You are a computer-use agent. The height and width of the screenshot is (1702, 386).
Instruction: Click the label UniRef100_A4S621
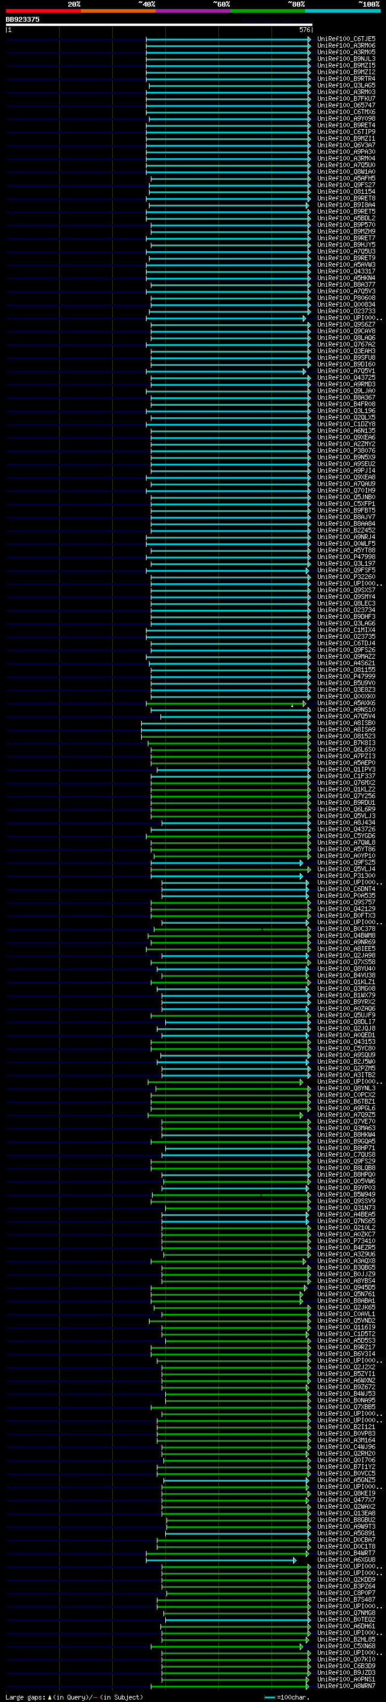(346, 664)
